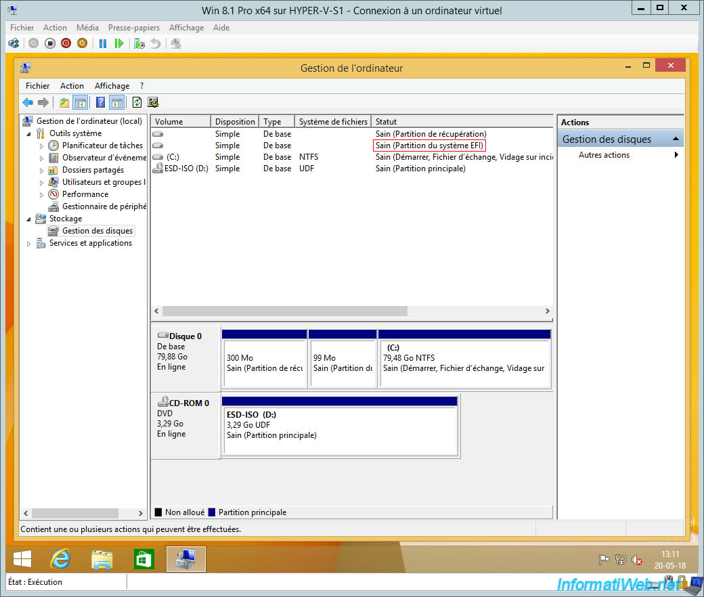Click the Revert icon in VM toolbar
Image resolution: width=704 pixels, height=597 pixels.
coord(155,43)
